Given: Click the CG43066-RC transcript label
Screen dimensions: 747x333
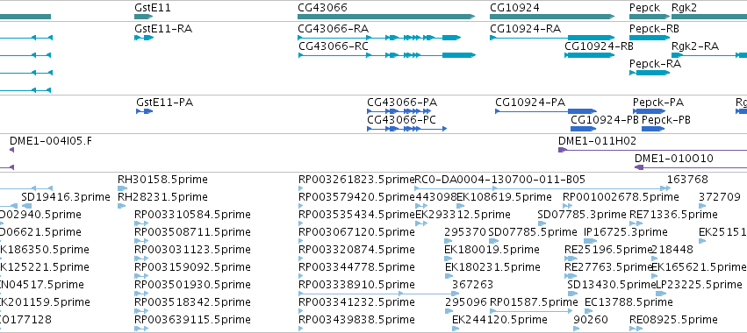Looking at the screenshot, I should coord(334,46).
